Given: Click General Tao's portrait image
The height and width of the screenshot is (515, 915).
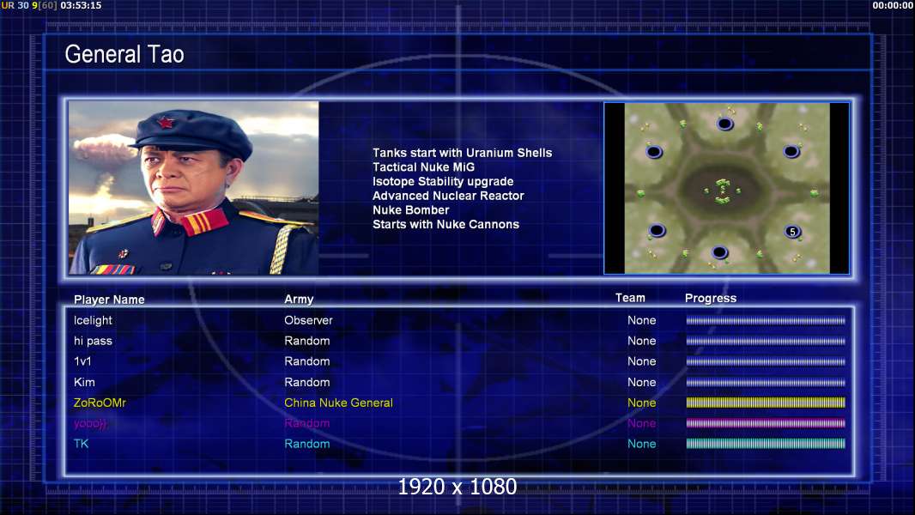Looking at the screenshot, I should pos(194,188).
